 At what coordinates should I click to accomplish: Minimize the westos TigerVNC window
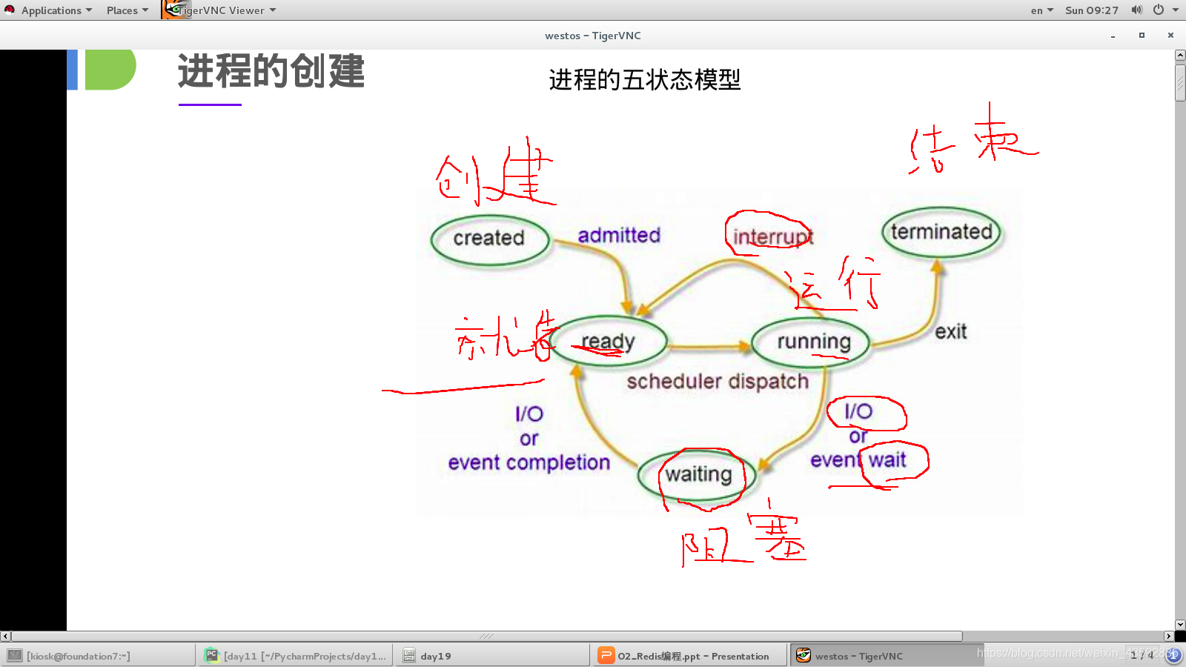(1113, 36)
